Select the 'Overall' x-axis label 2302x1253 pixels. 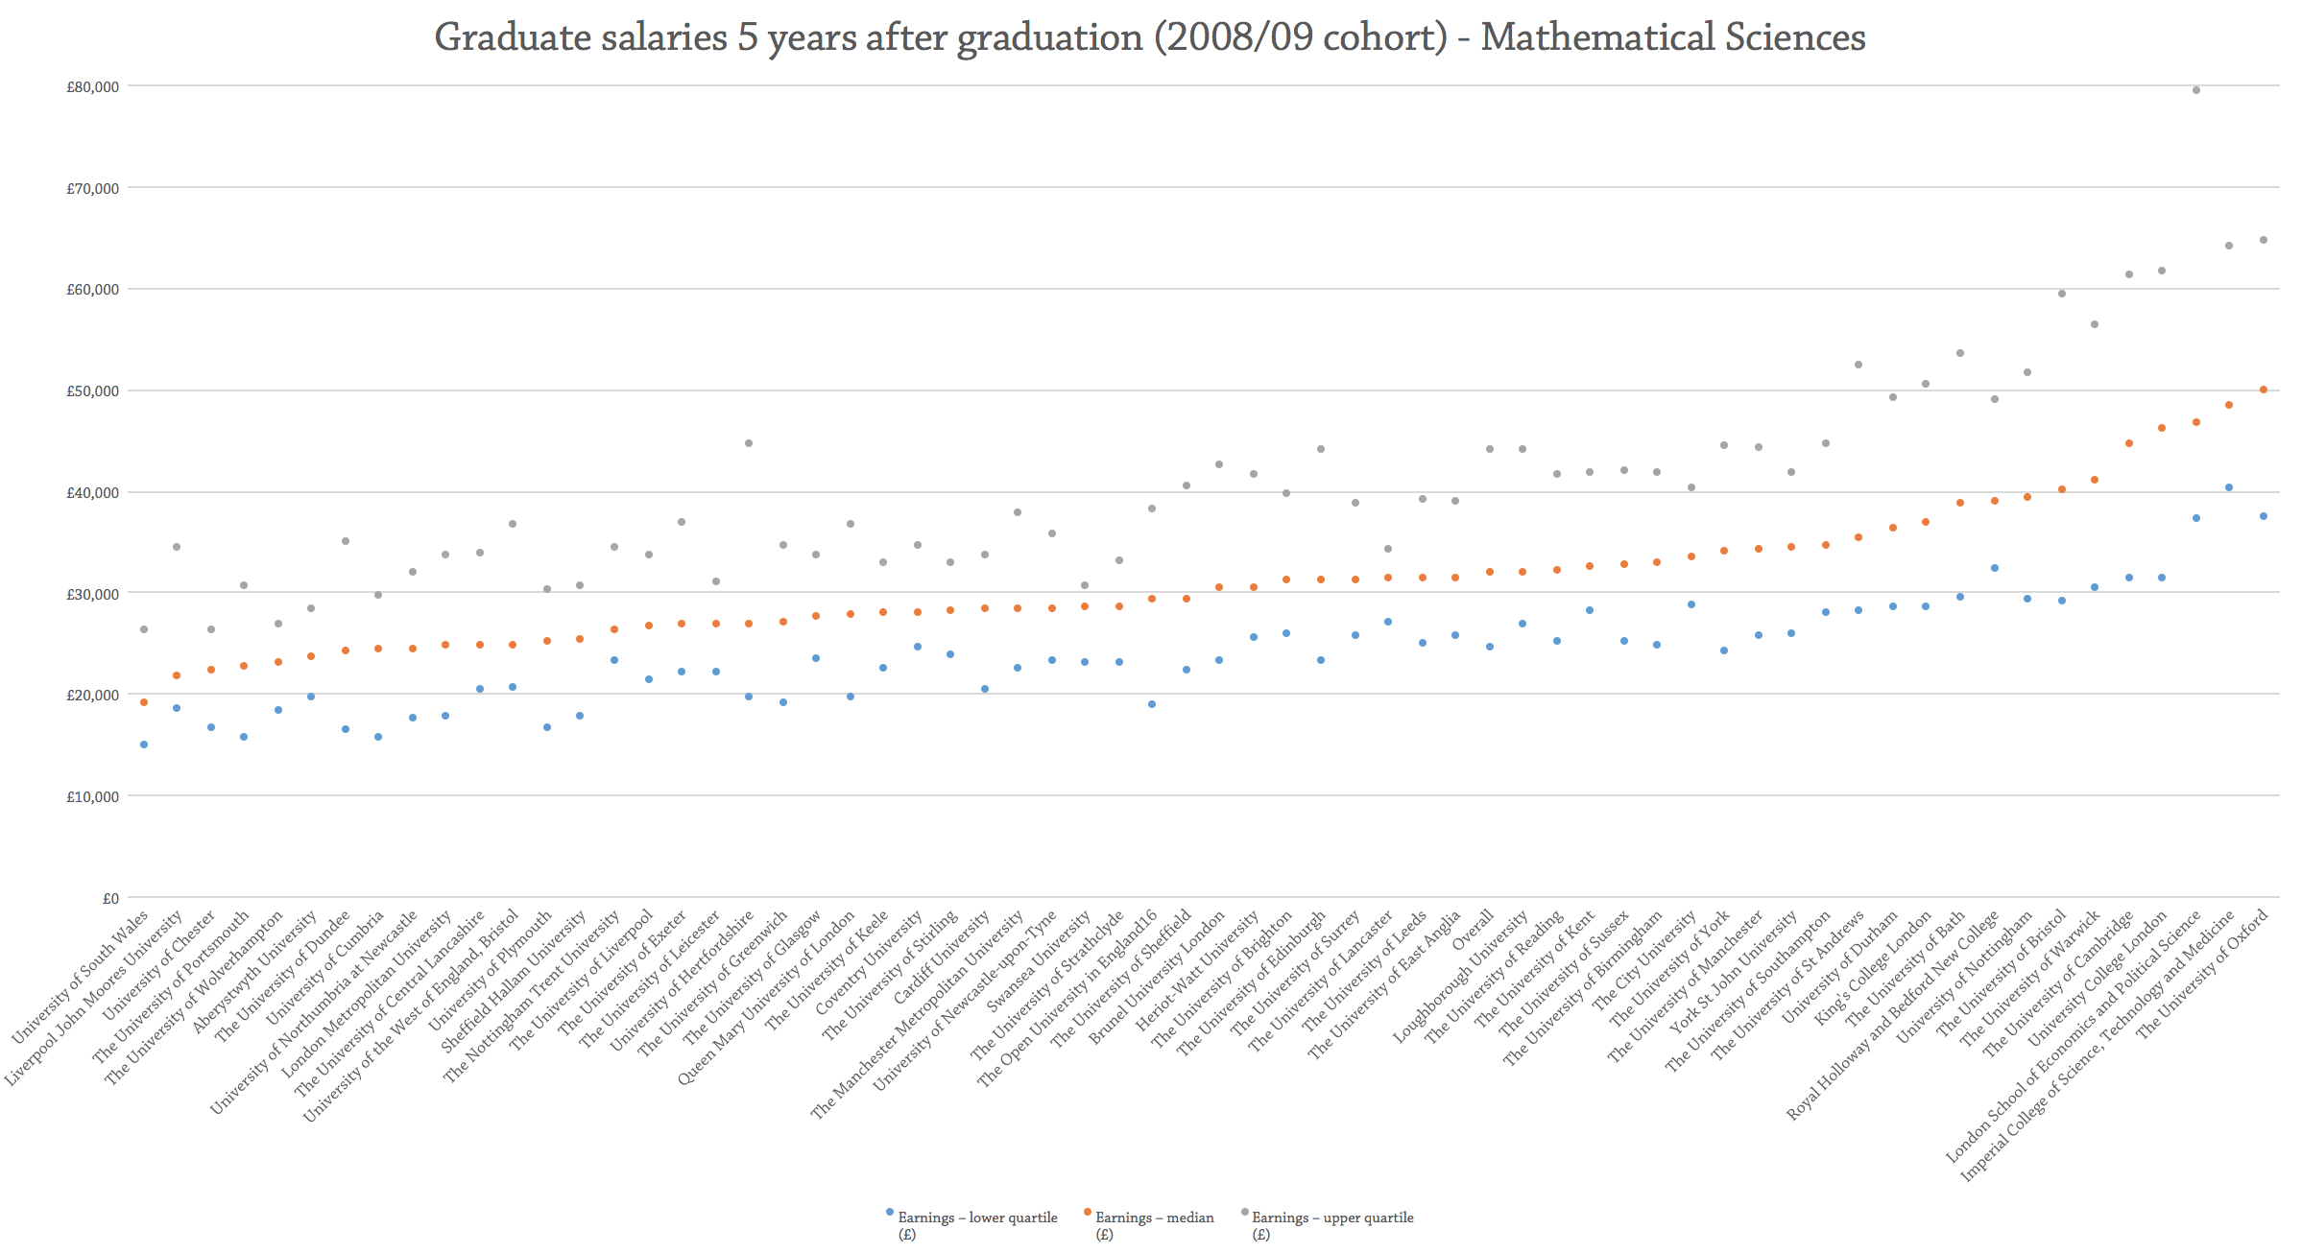click(1473, 930)
